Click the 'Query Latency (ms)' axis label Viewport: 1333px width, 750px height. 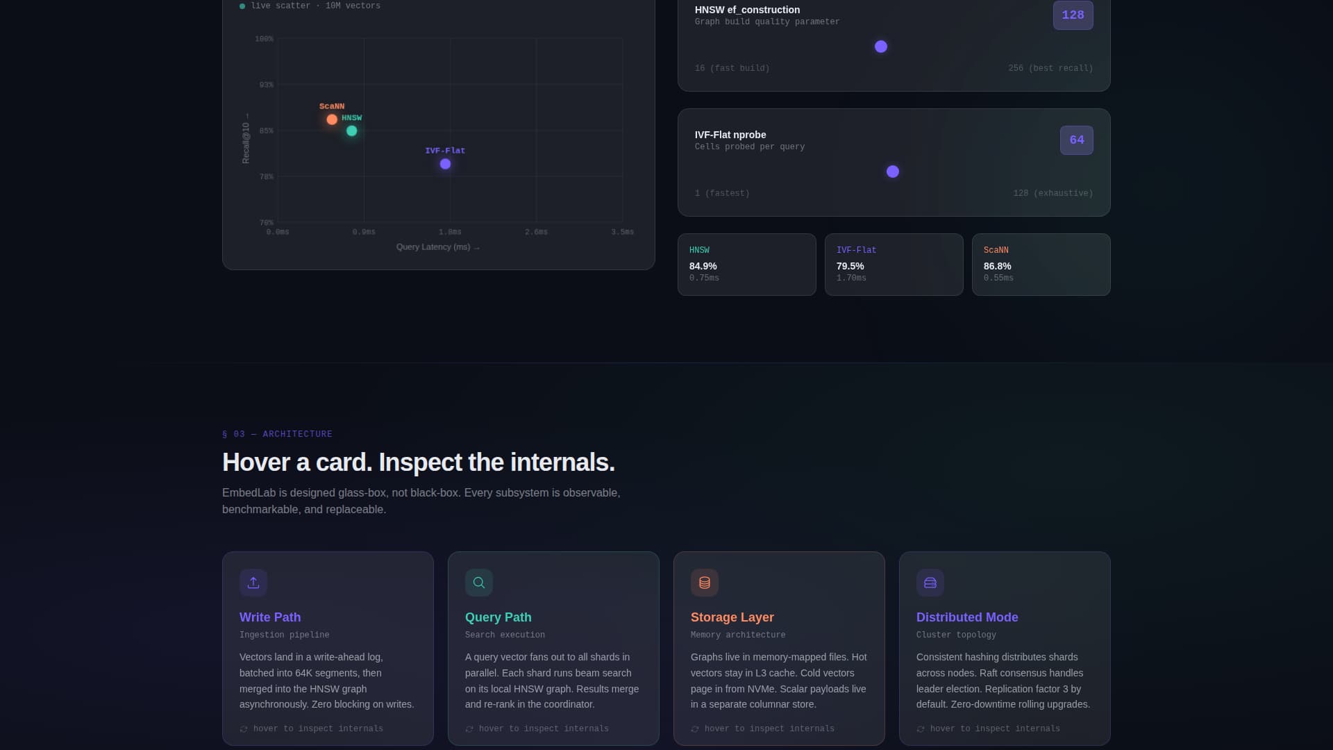point(437,247)
